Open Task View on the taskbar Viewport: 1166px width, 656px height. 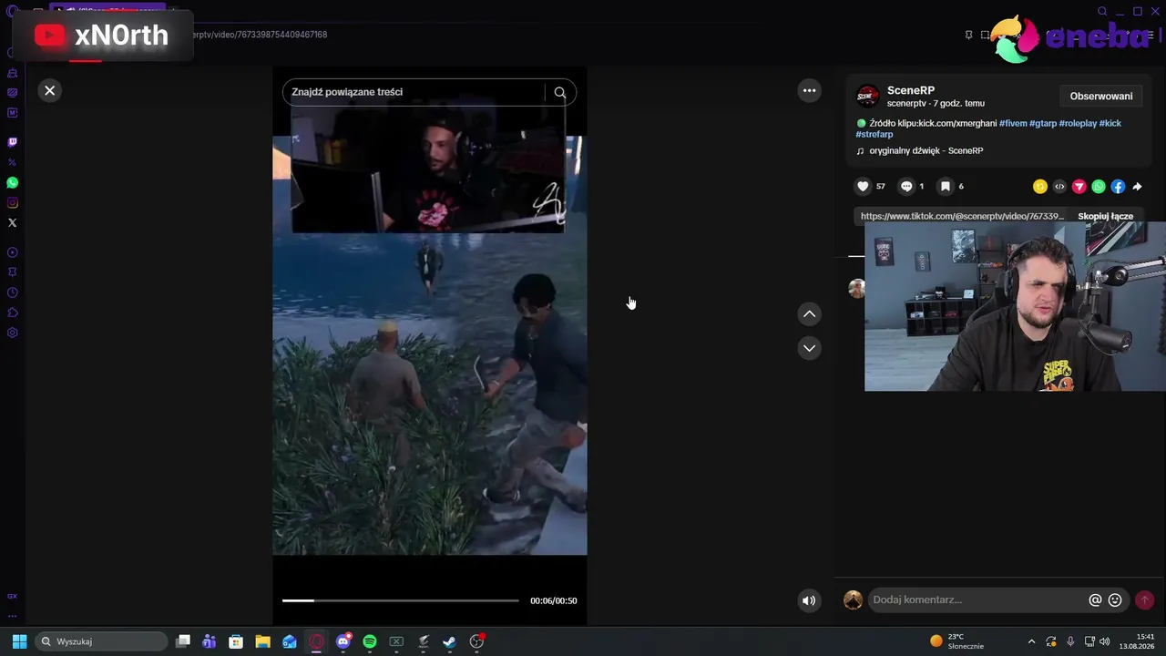click(183, 641)
